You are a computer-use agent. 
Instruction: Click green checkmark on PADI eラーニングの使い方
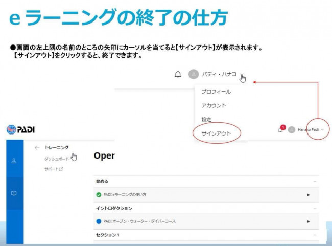coord(99,195)
